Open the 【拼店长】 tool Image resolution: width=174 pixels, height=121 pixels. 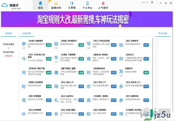(146, 59)
